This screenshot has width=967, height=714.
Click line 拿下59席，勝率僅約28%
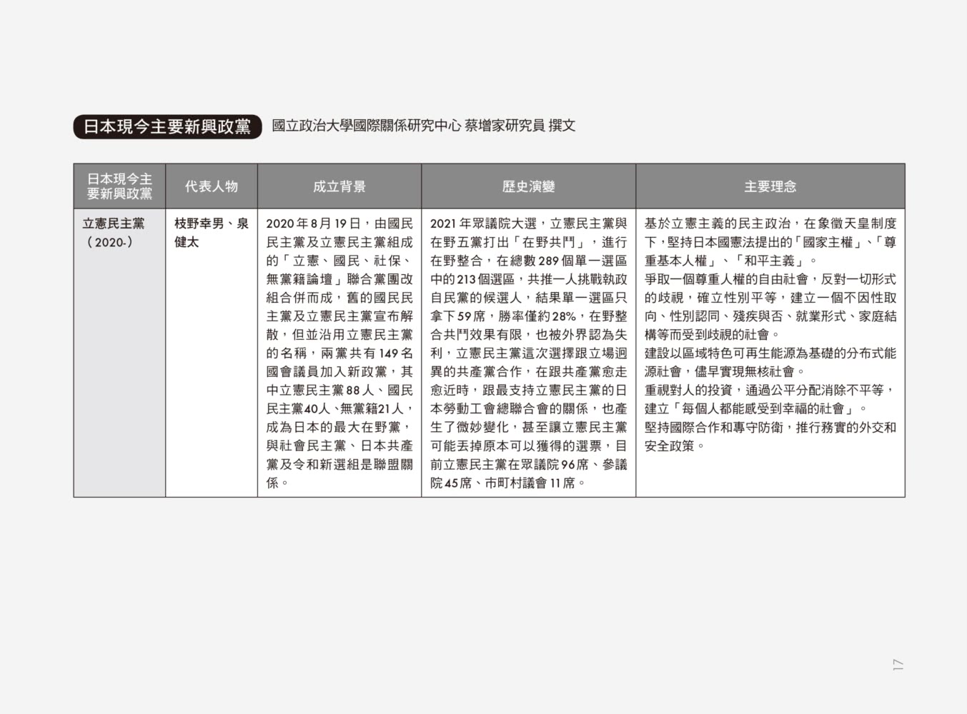point(529,316)
